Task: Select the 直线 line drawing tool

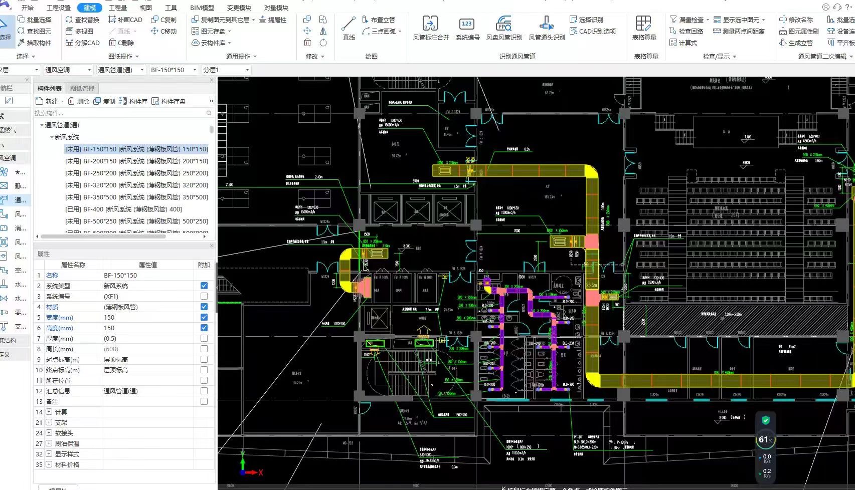Action: point(349,28)
